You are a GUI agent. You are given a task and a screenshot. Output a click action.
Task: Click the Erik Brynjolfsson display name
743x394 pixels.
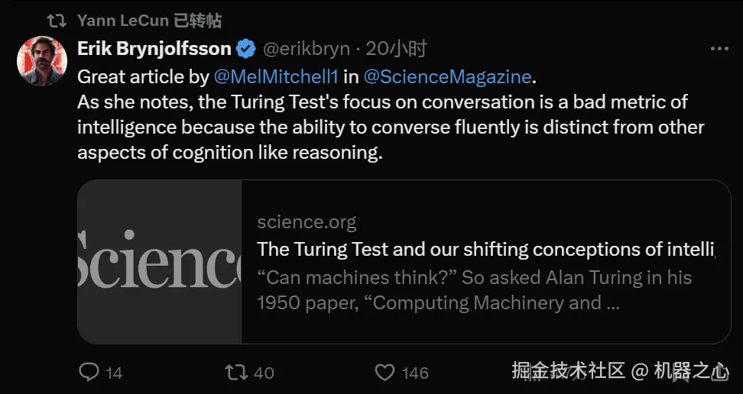coord(154,49)
